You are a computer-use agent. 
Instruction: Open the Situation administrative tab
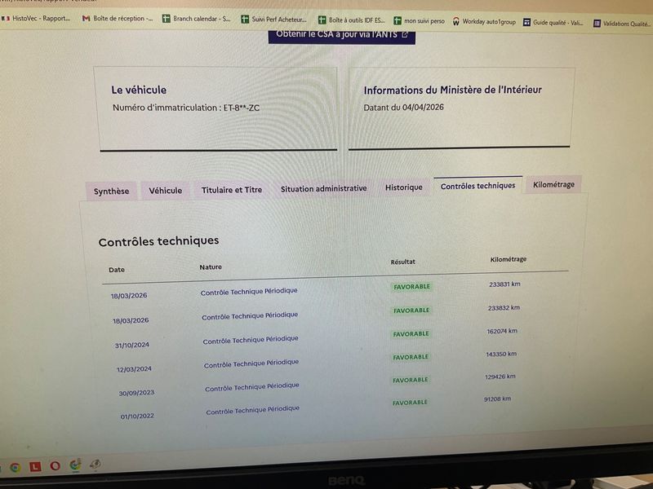coord(323,188)
